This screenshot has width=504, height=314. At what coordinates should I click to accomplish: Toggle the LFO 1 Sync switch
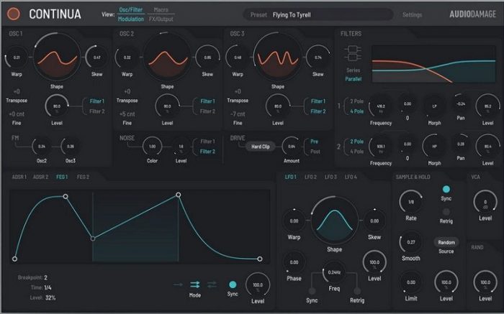pyautogui.click(x=312, y=290)
